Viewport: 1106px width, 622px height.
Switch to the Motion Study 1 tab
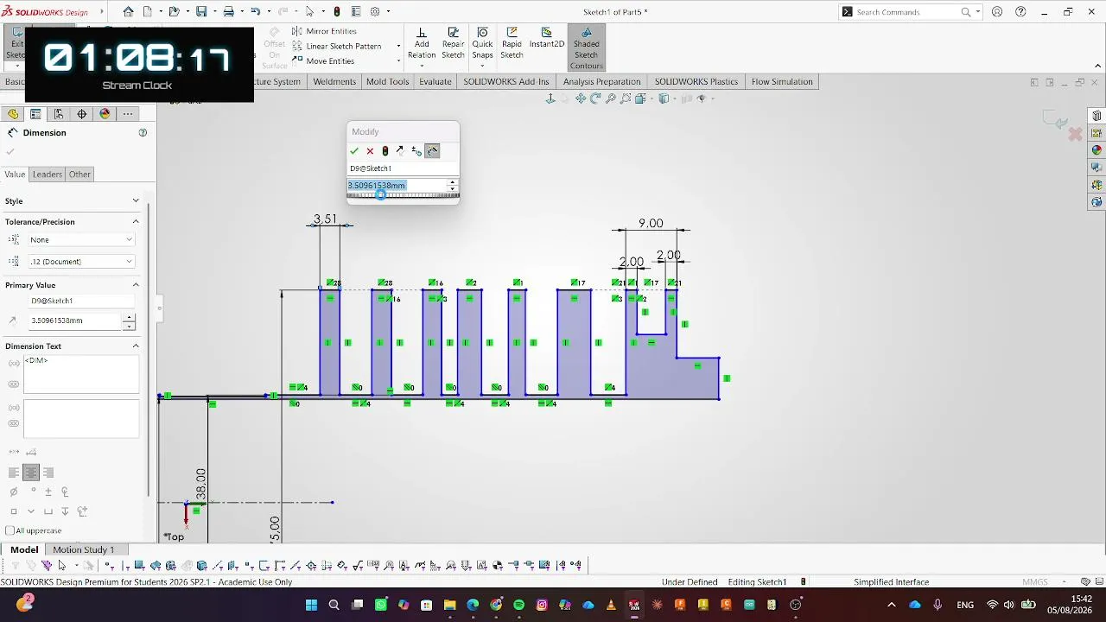point(84,549)
